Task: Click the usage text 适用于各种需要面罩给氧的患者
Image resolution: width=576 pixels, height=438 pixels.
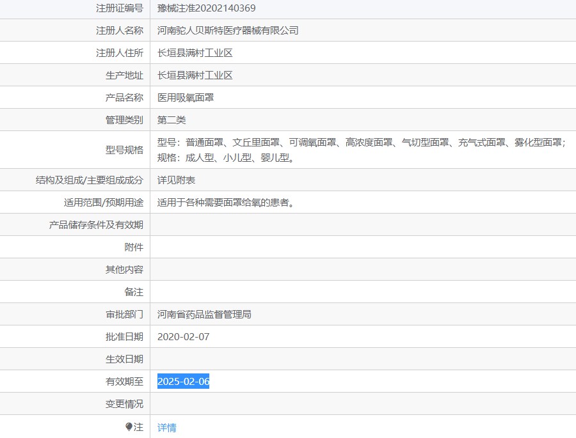Action: click(225, 202)
